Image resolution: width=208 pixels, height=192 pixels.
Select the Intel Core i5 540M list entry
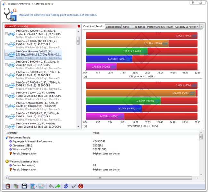34,125
